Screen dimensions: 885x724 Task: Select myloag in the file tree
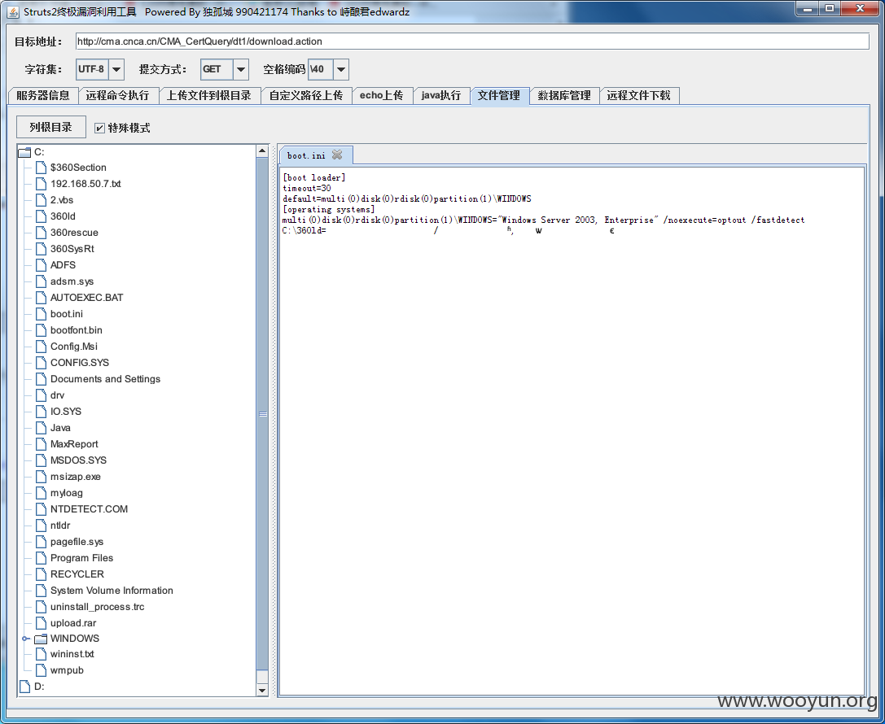tap(67, 493)
